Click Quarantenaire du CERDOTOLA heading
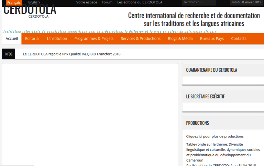264x166 pixels. coord(211,70)
